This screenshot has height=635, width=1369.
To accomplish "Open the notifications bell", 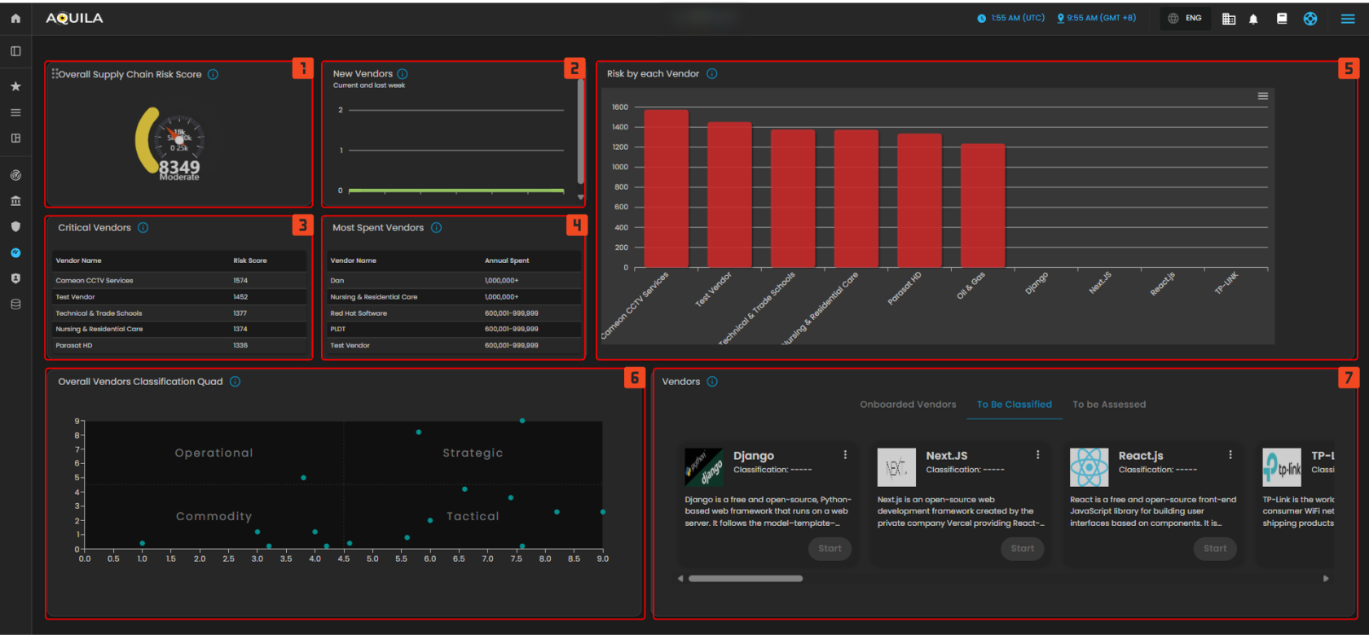I will pos(1253,19).
